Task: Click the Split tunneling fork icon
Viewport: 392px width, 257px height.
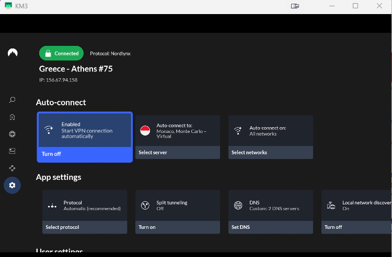Action: (x=145, y=205)
